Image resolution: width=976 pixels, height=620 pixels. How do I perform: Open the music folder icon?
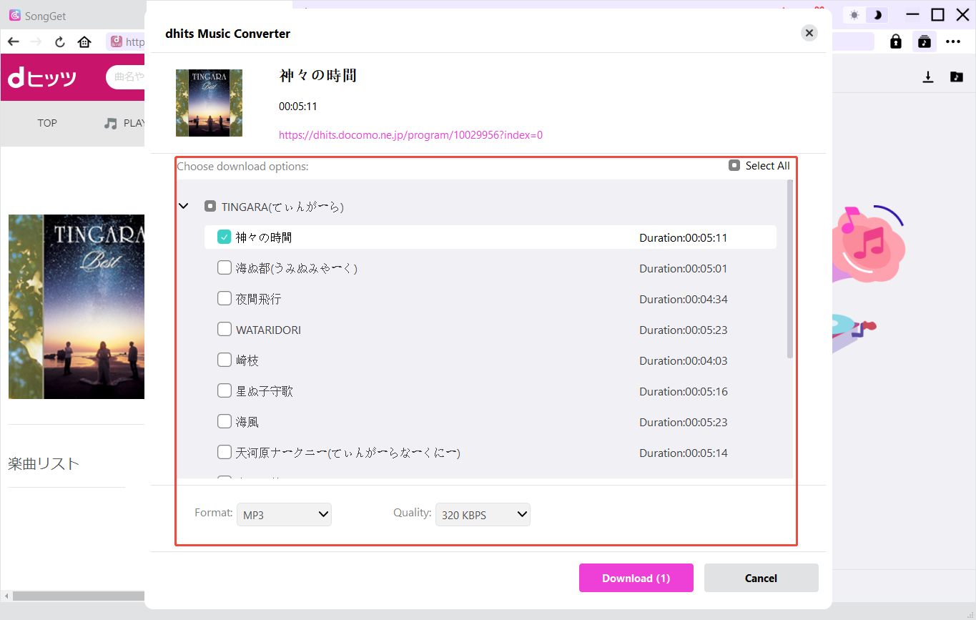point(957,77)
